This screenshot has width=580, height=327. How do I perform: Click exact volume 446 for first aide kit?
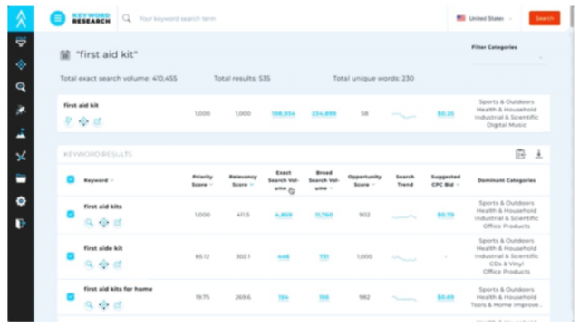(x=284, y=256)
